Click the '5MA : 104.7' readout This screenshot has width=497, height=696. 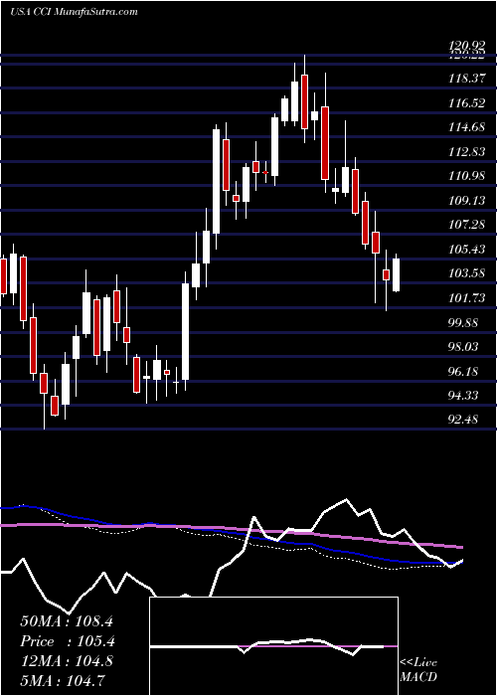[62, 680]
